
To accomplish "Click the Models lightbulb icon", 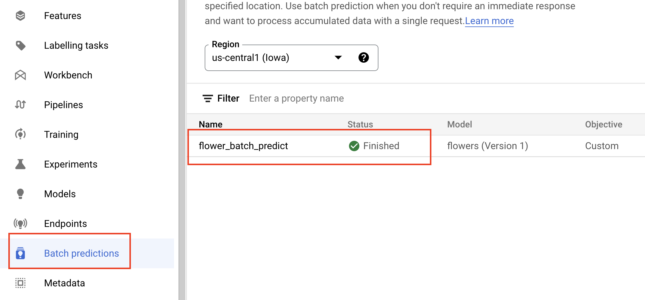I will point(20,194).
